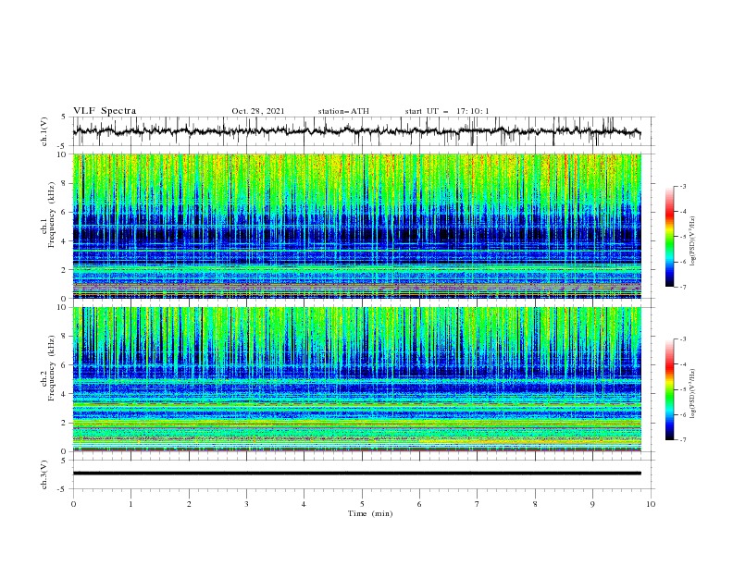
Task: Click the "Time (min)" axis title
Action: tap(370, 513)
